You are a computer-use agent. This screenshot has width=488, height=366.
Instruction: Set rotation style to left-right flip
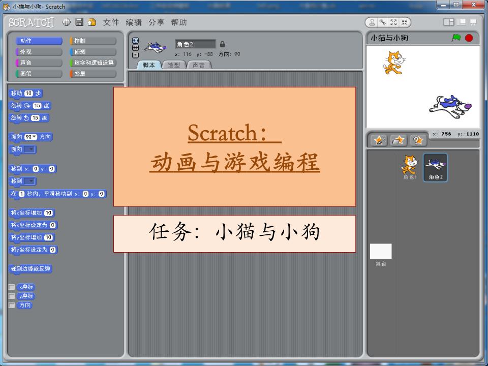(x=135, y=48)
